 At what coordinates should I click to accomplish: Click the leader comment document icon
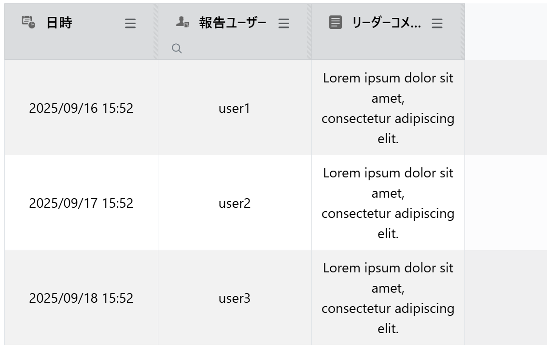pyautogui.click(x=336, y=22)
